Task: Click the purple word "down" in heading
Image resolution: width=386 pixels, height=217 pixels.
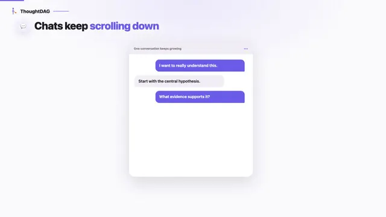Action: (145, 26)
